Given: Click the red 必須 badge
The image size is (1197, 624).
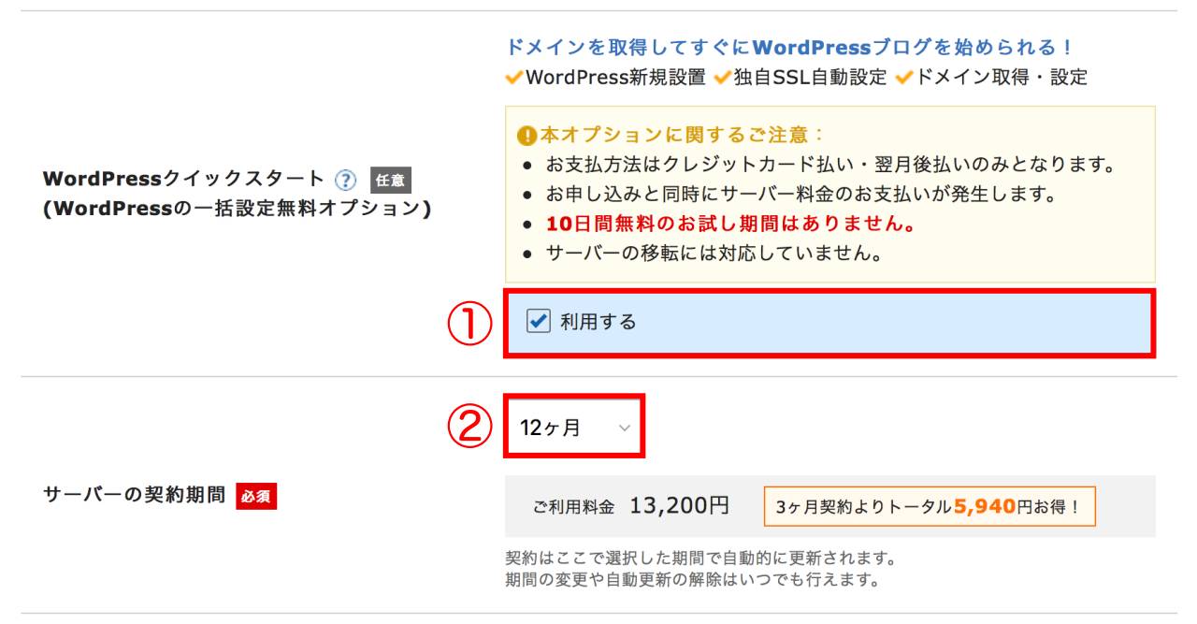Looking at the screenshot, I should click(x=256, y=496).
